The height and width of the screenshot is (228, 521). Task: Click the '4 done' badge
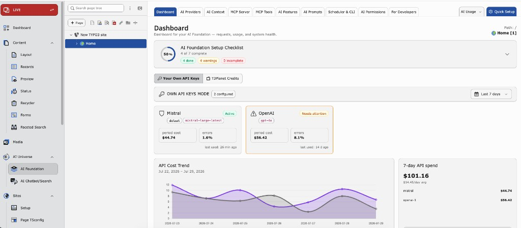point(188,60)
